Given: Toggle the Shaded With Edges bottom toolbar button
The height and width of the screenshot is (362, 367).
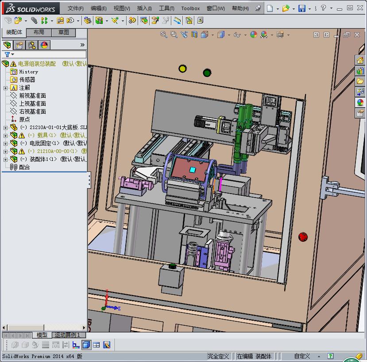Looking at the screenshot, I should 86,345.
